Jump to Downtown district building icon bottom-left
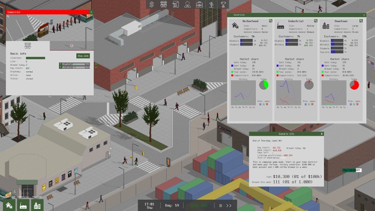Image resolution: width=375 pixels, height=211 pixels. click(37, 205)
